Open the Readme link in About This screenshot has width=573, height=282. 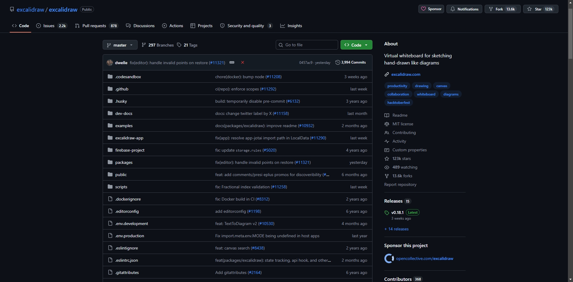coord(396,115)
